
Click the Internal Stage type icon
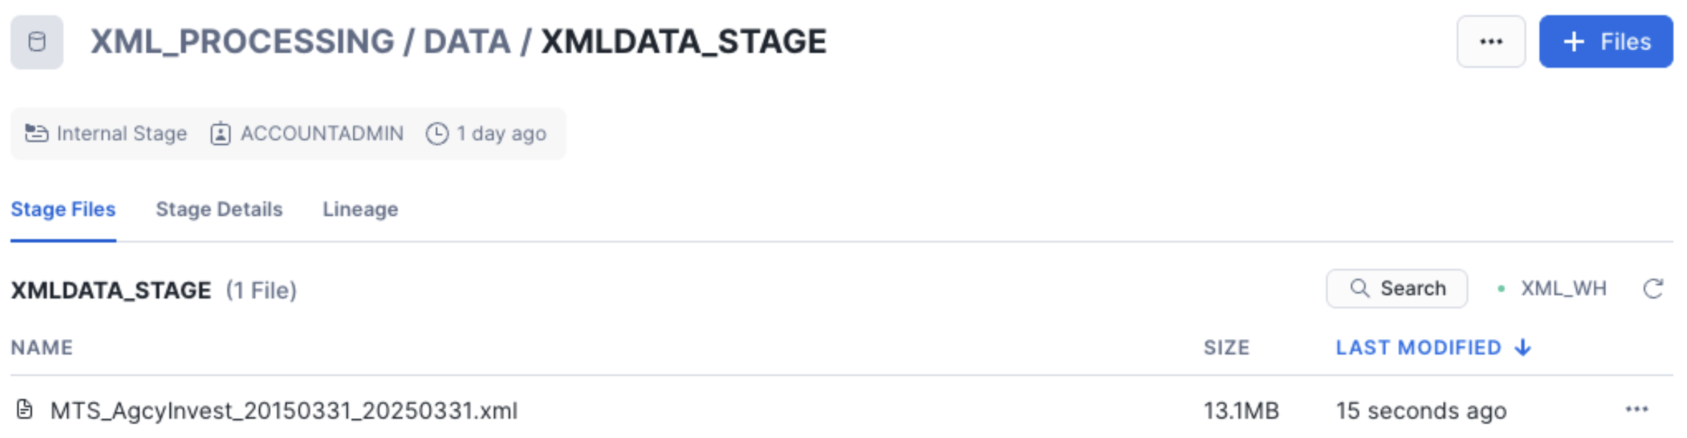point(36,133)
